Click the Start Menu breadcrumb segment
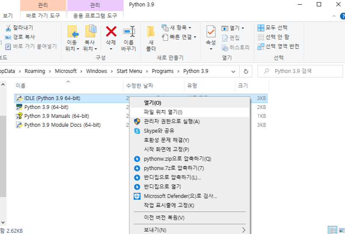The height and width of the screenshot is (234, 345). (129, 71)
